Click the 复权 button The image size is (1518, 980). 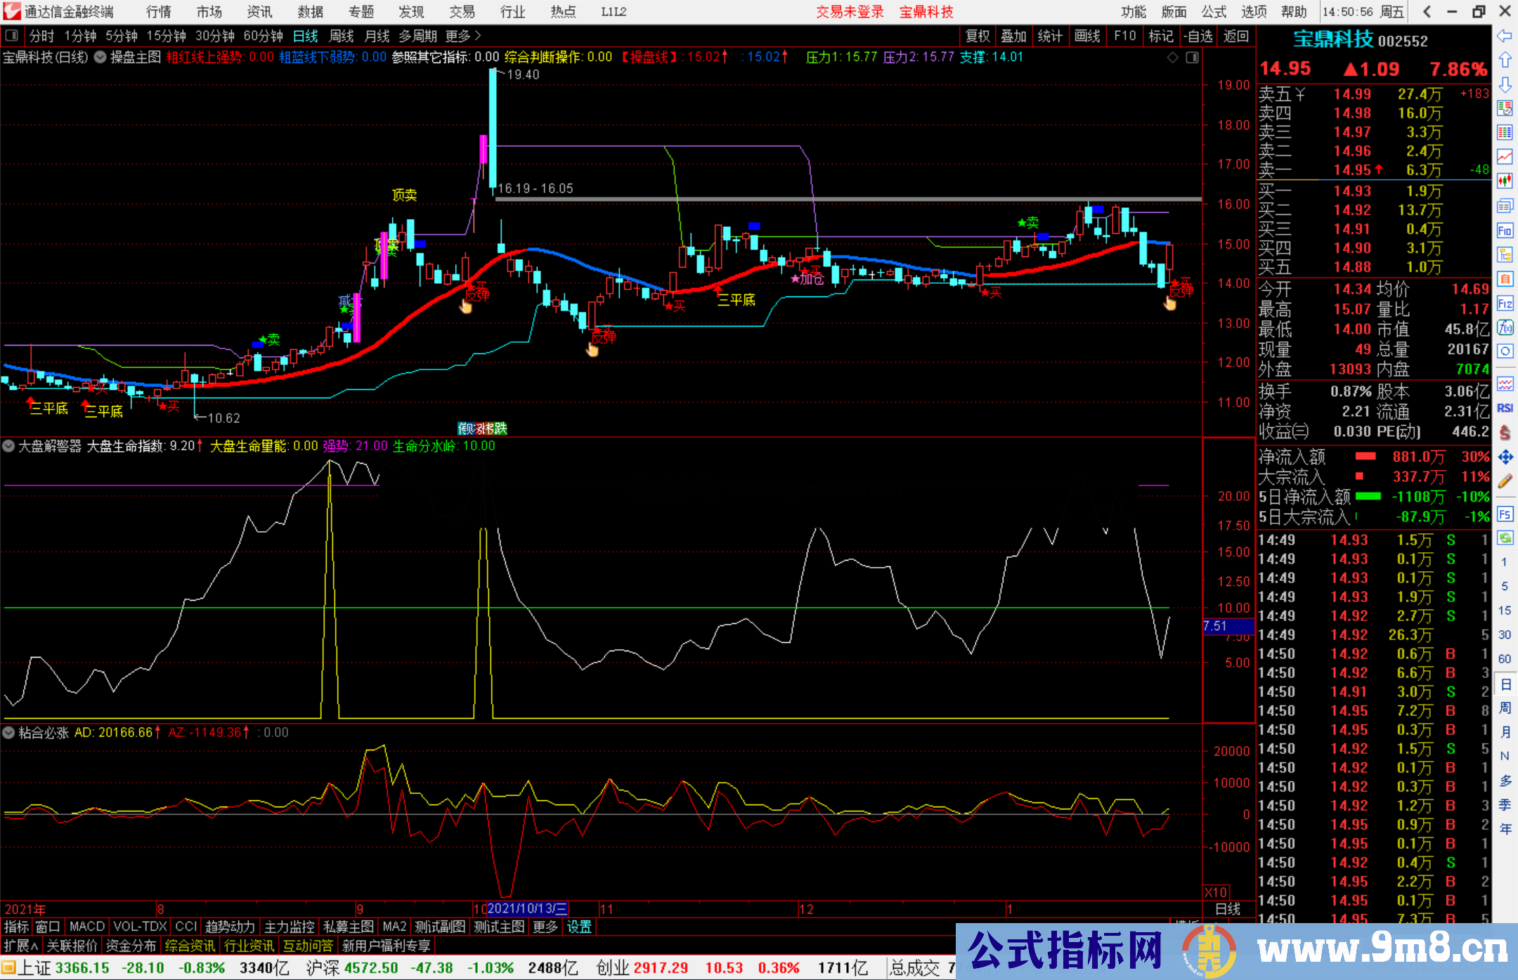[x=978, y=36]
